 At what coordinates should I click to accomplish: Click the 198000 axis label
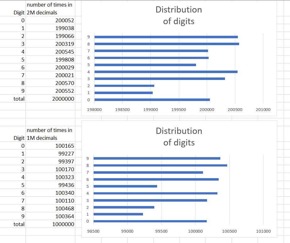click(x=94, y=110)
